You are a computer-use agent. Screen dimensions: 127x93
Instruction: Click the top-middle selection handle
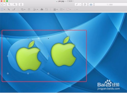(x=28, y=38)
